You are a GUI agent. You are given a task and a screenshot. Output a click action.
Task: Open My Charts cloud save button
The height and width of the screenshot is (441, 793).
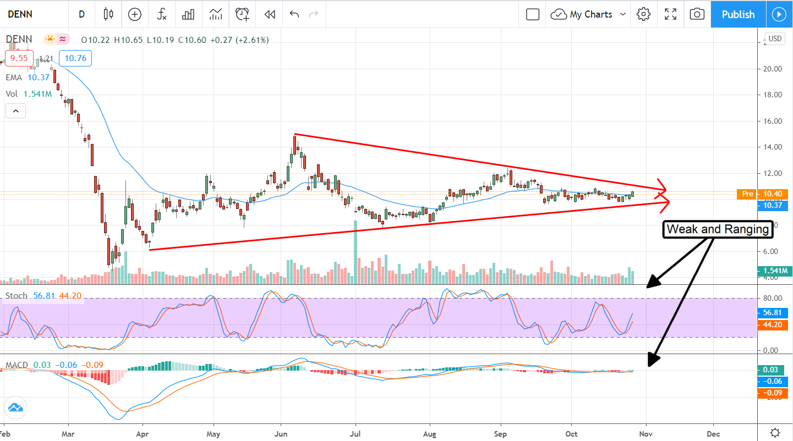point(582,14)
